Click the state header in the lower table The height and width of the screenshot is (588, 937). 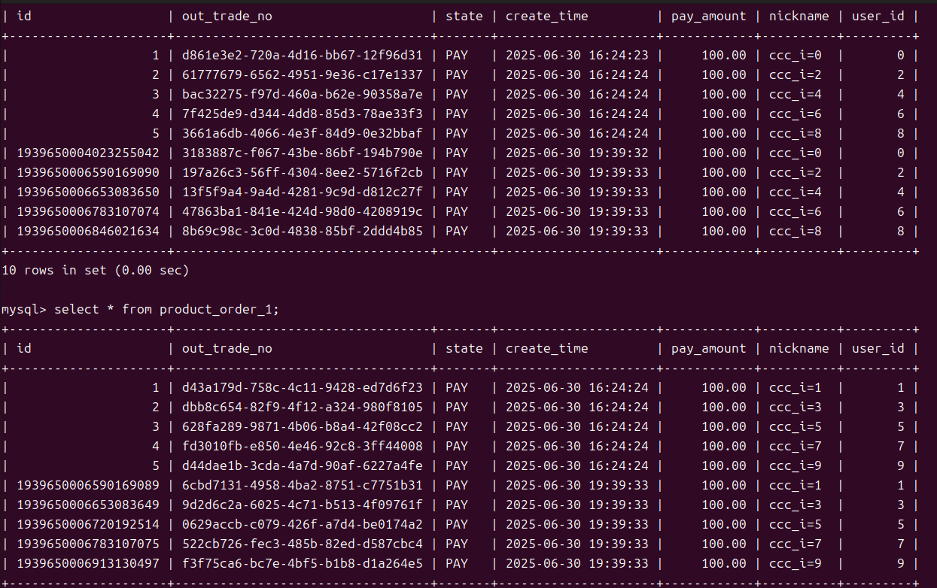point(464,348)
